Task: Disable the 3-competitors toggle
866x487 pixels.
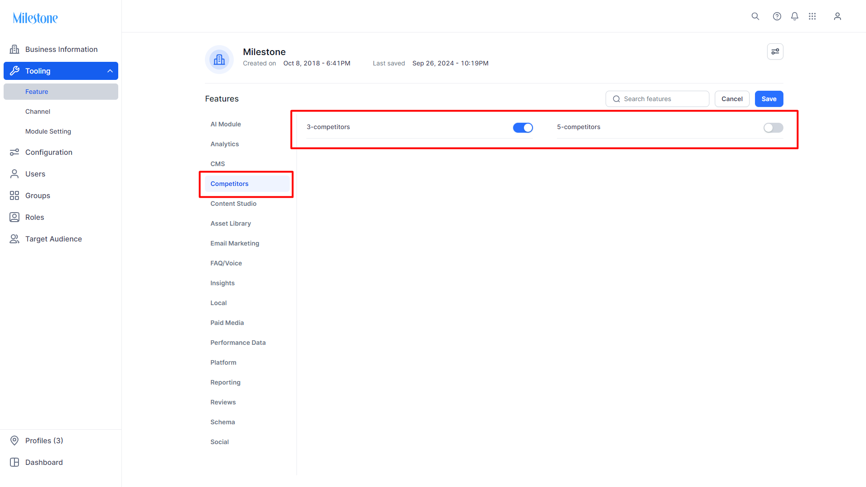Action: pos(523,128)
